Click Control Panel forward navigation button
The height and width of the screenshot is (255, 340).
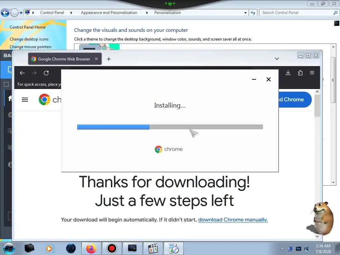click(x=14, y=13)
